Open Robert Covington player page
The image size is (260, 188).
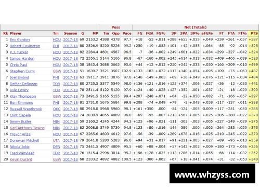tap(25, 46)
